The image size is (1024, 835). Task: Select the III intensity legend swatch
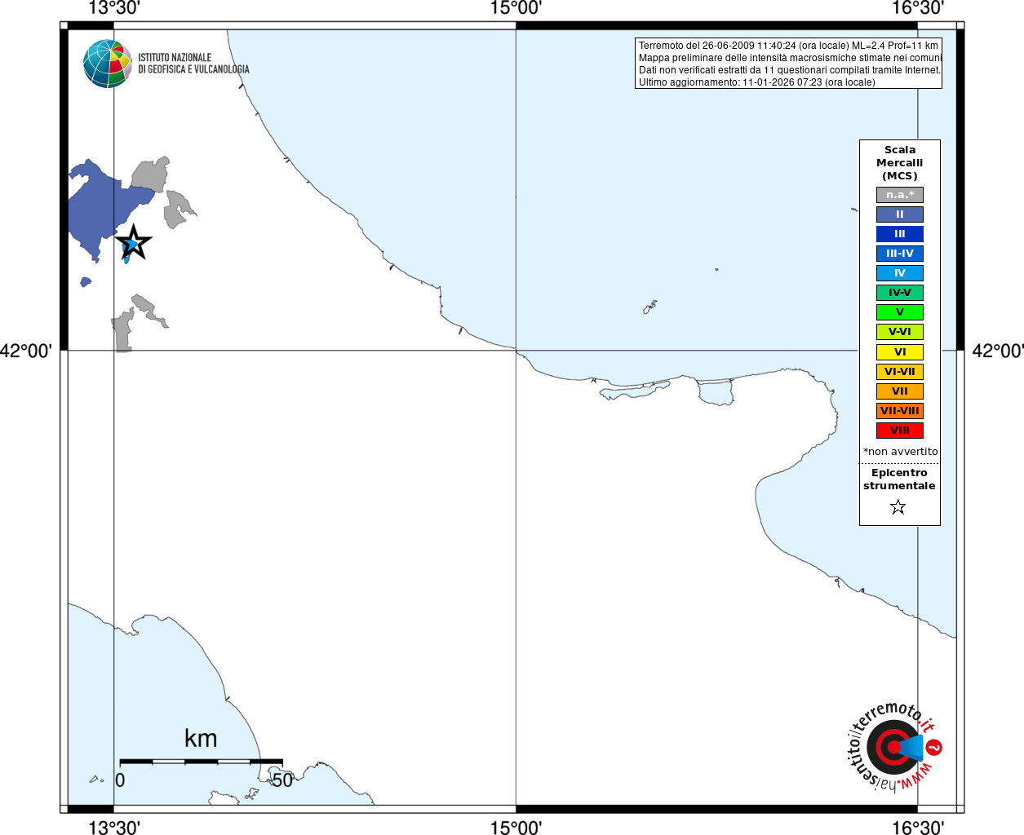900,234
